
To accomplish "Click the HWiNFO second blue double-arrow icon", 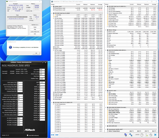I will [57, 135].
